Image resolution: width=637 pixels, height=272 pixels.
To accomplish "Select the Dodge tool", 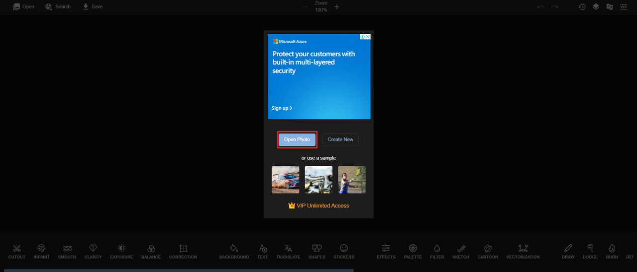I will (x=590, y=252).
